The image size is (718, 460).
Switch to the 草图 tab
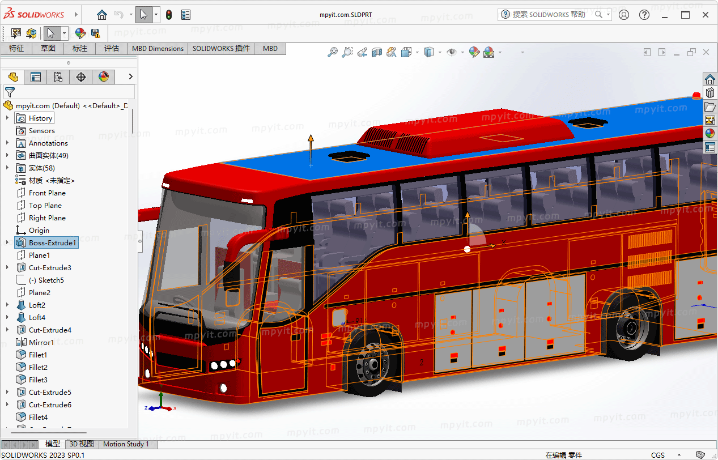[x=48, y=49]
